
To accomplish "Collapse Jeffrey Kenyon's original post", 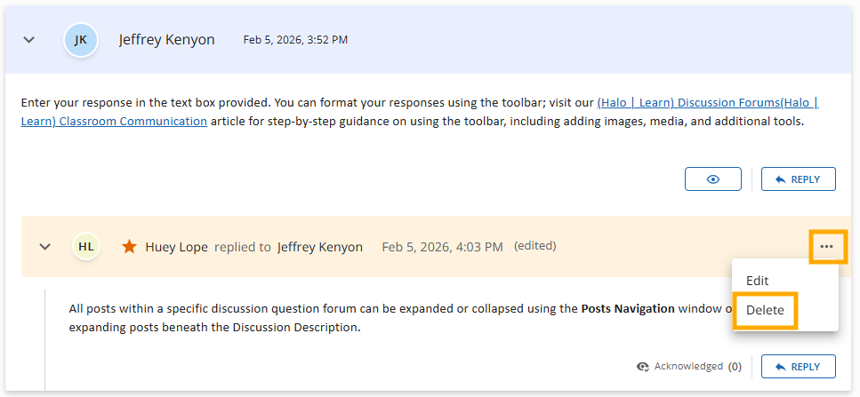I will pyautogui.click(x=29, y=40).
